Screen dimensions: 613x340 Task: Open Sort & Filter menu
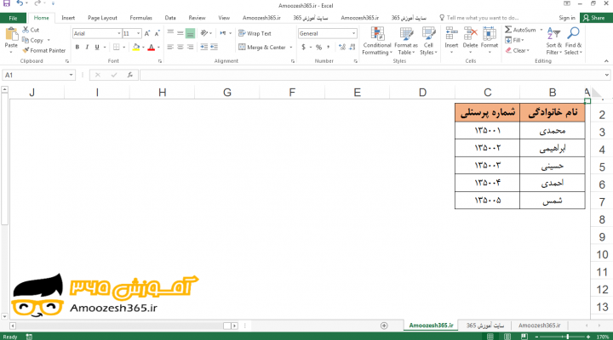click(x=553, y=41)
